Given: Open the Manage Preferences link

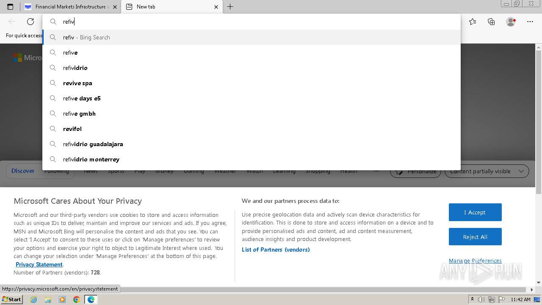Looking at the screenshot, I should point(475,261).
